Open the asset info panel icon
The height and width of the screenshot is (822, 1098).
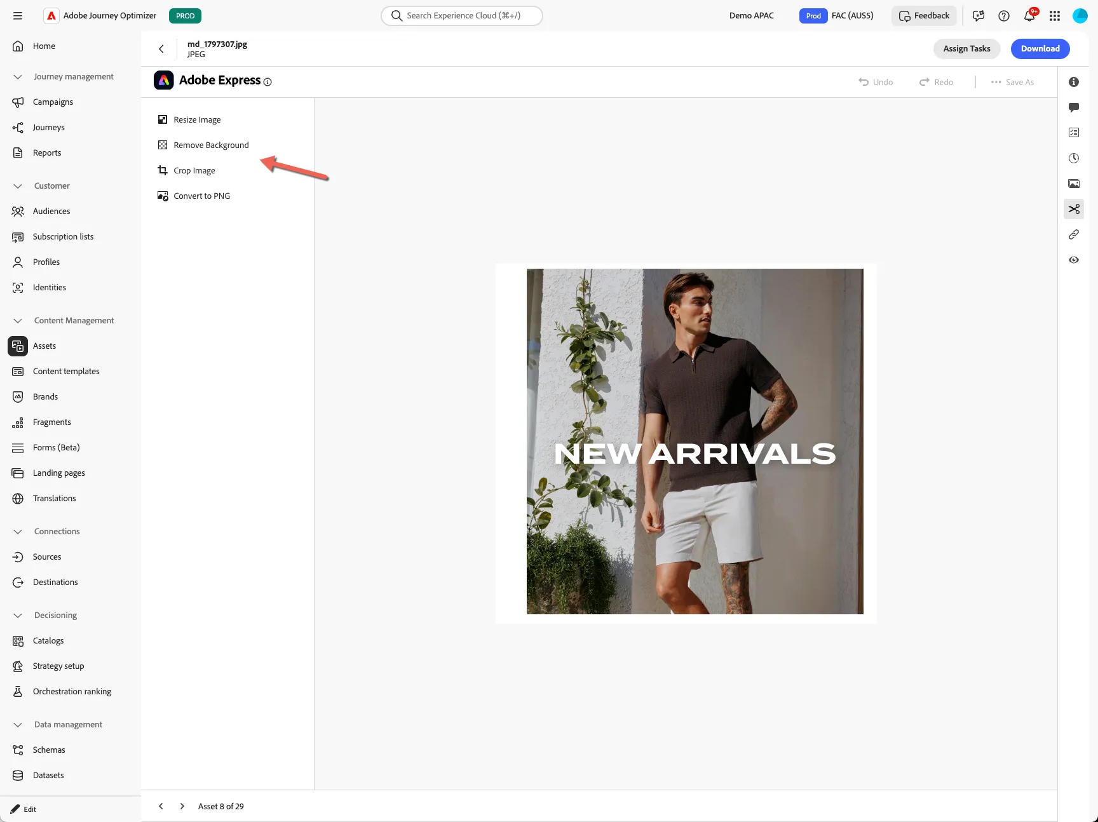click(1074, 82)
